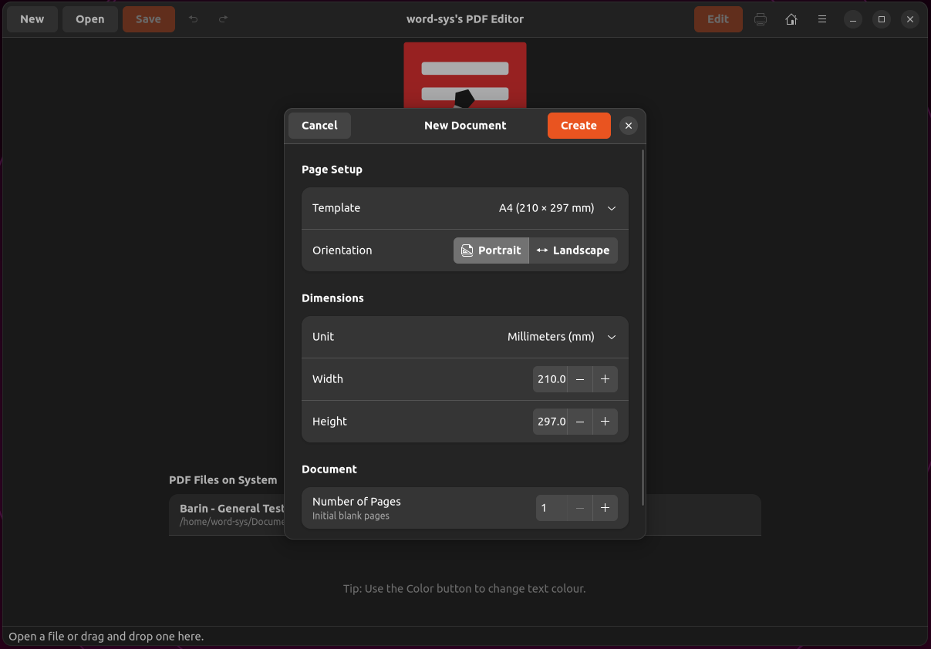Click the Width value field

pyautogui.click(x=551, y=379)
